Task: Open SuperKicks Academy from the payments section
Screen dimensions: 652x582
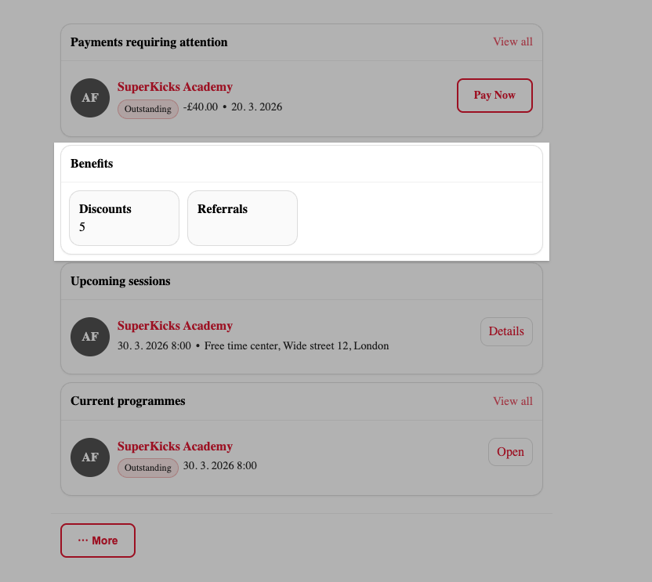Action: click(x=175, y=86)
